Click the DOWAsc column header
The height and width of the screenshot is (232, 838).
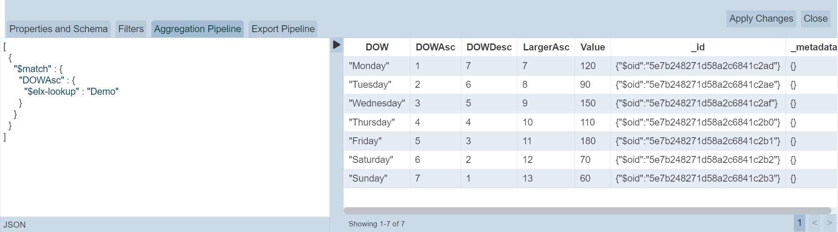coord(435,47)
